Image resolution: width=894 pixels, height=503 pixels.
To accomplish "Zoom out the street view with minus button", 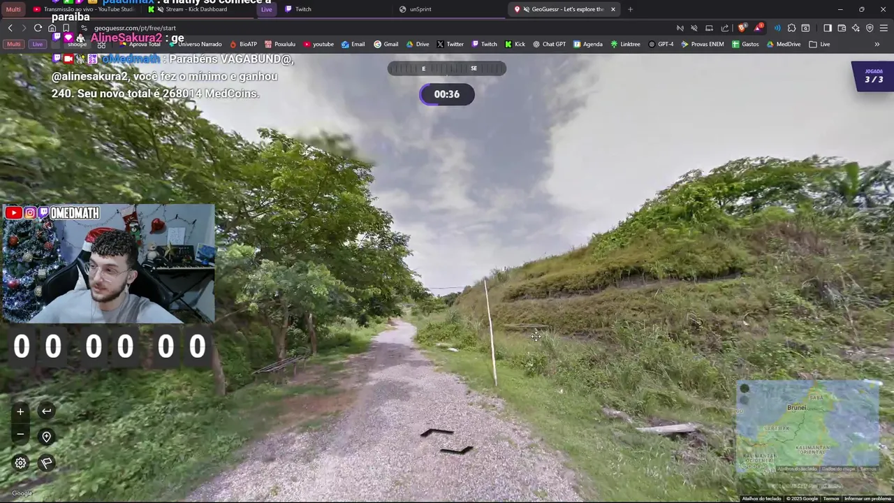I will 20,435.
